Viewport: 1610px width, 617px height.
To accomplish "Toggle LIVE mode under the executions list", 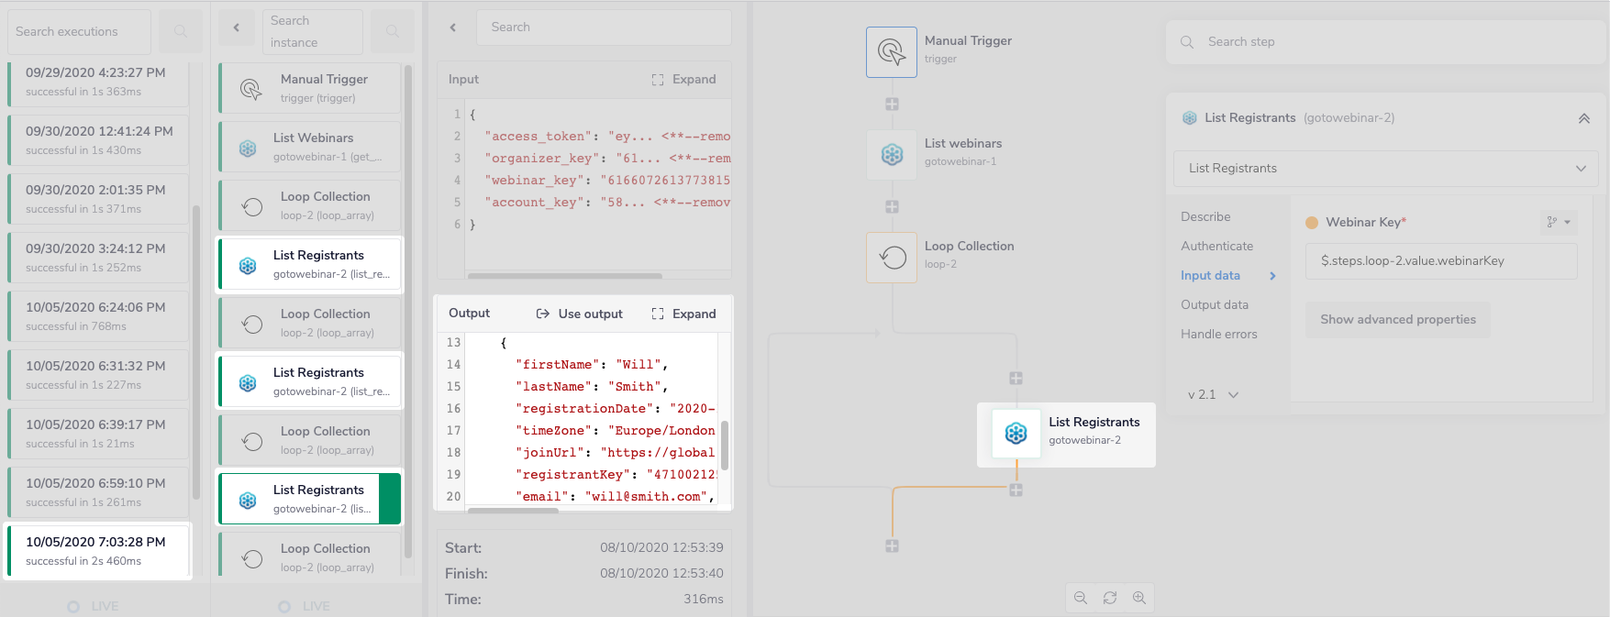I will [x=74, y=606].
